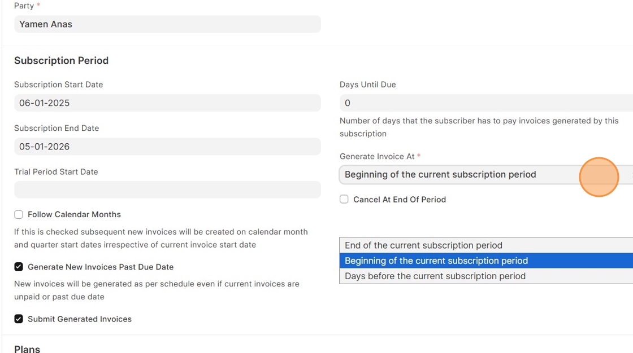Disable the Submit Generated Invoices checkbox
This screenshot has width=633, height=353.
tap(19, 319)
